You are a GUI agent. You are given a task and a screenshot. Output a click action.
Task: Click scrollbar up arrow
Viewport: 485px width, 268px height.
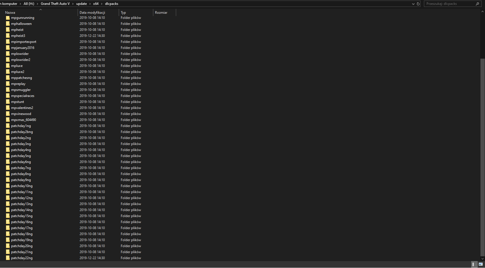click(x=482, y=12)
